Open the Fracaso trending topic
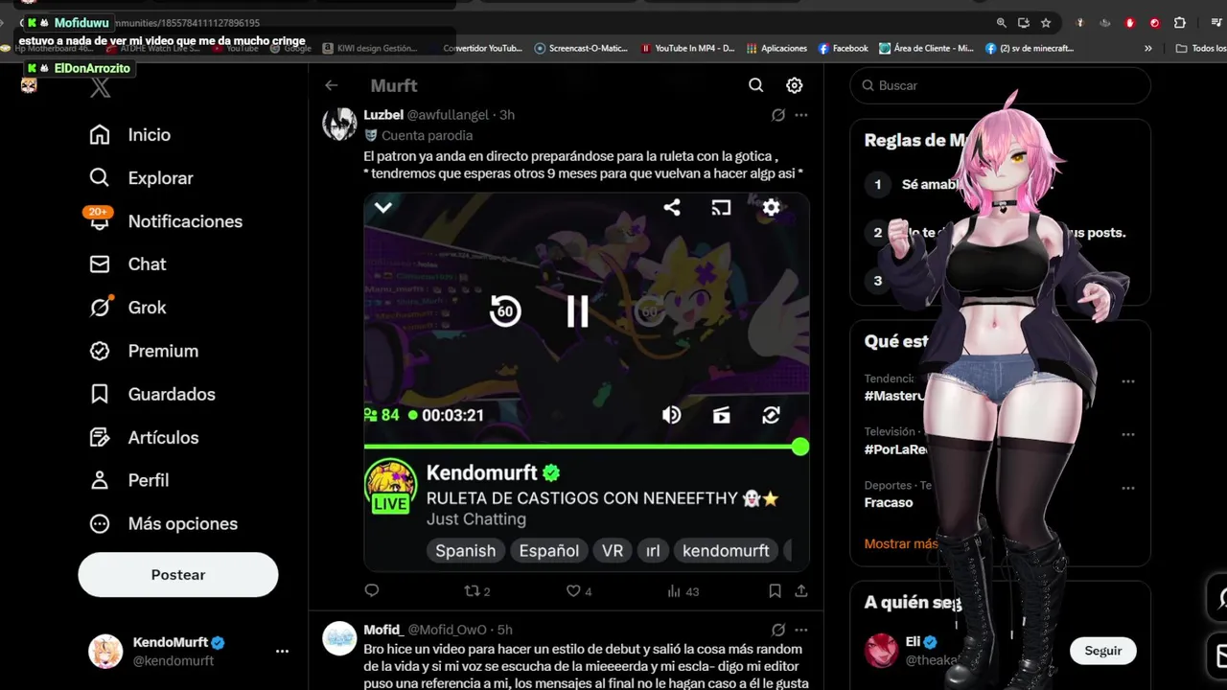The height and width of the screenshot is (690, 1227). (889, 502)
